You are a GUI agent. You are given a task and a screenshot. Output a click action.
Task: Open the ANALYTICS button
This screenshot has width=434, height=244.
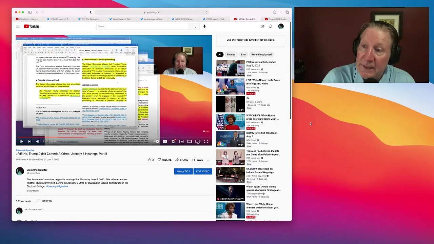183,171
